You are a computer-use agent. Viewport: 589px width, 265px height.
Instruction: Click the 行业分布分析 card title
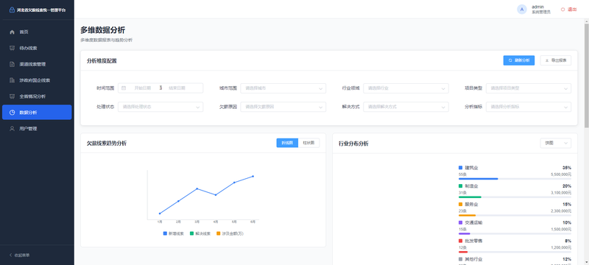[353, 144]
